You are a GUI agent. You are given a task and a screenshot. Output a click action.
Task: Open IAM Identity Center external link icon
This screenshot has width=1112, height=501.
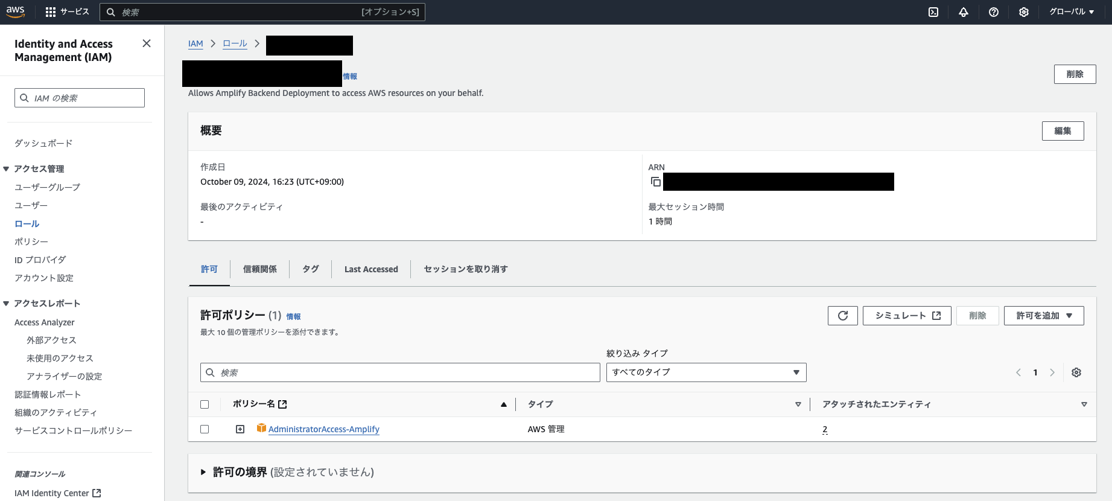pyautogui.click(x=97, y=493)
